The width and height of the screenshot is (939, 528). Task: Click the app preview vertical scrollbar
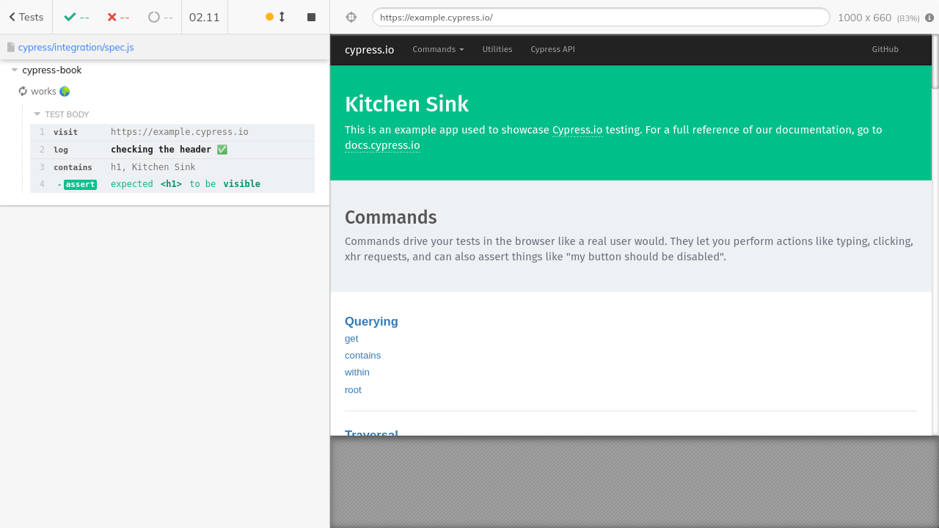point(935,62)
